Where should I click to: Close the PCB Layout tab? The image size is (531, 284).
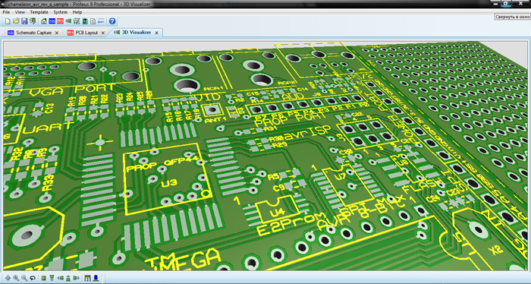click(x=103, y=33)
